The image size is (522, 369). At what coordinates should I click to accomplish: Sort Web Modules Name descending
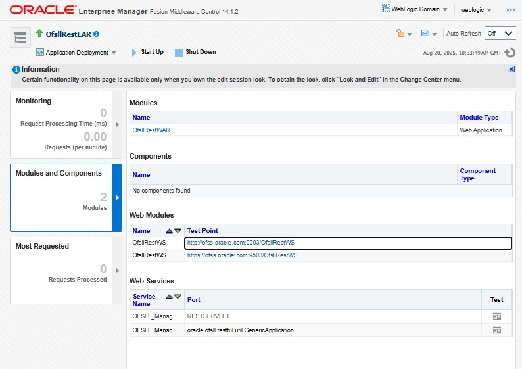point(178,231)
